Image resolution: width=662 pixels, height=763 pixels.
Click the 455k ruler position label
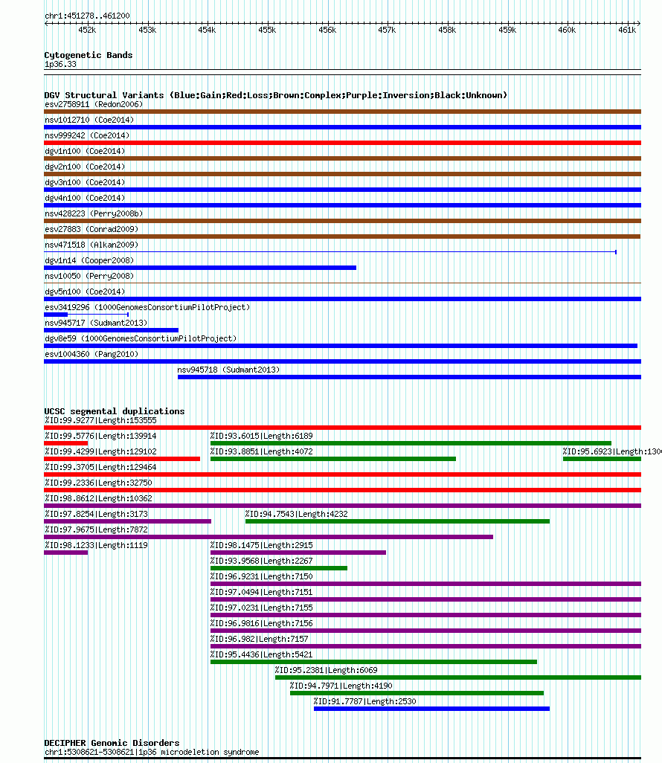(x=267, y=30)
